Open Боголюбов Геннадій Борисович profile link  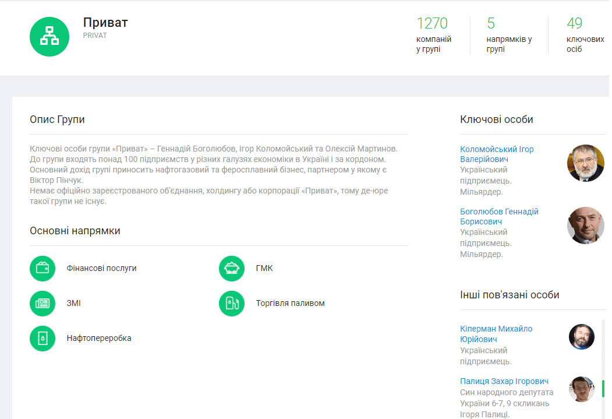click(499, 216)
